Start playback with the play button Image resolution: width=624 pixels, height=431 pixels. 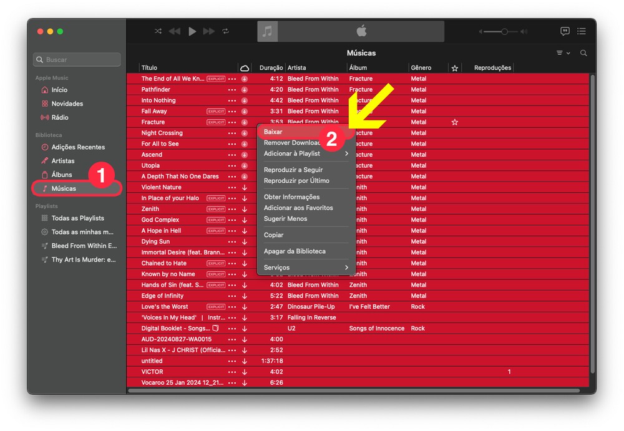click(x=192, y=31)
